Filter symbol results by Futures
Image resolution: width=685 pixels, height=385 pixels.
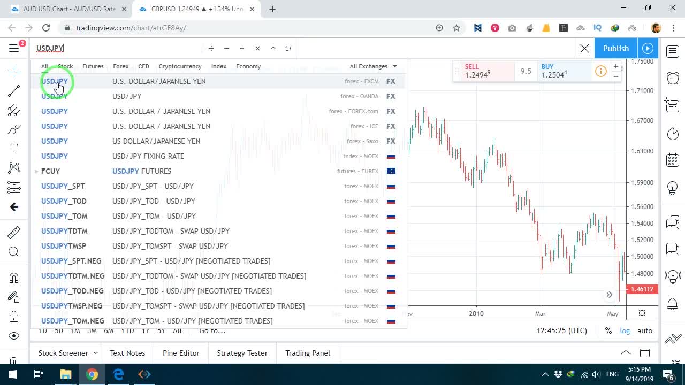[93, 66]
